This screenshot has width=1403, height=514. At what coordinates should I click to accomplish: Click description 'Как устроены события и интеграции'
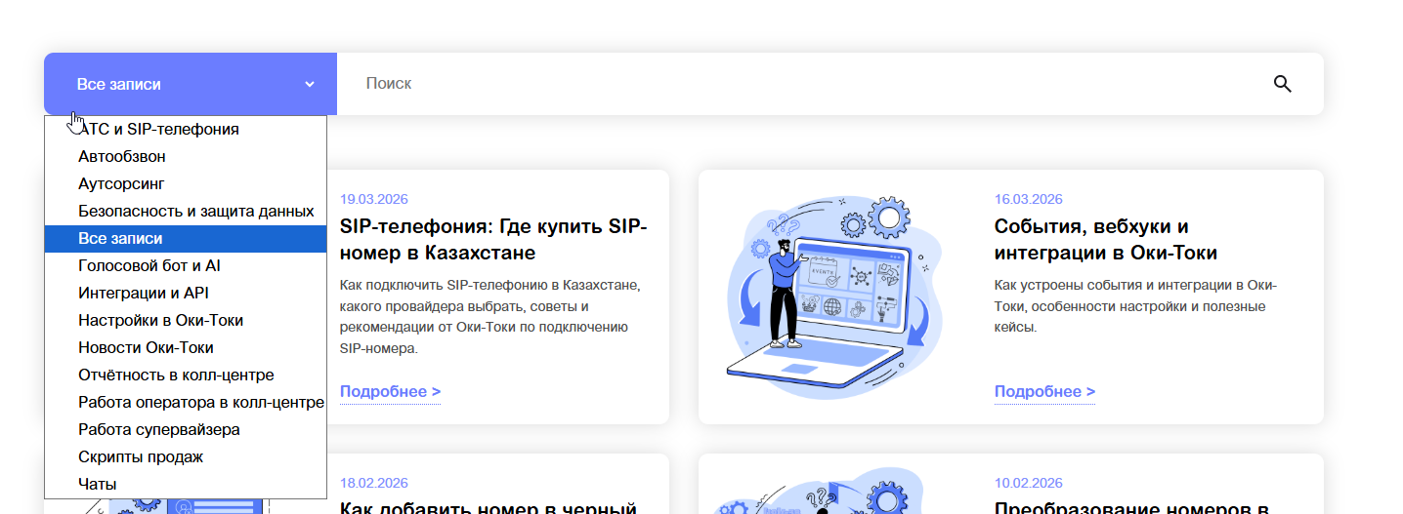[x=1136, y=305]
